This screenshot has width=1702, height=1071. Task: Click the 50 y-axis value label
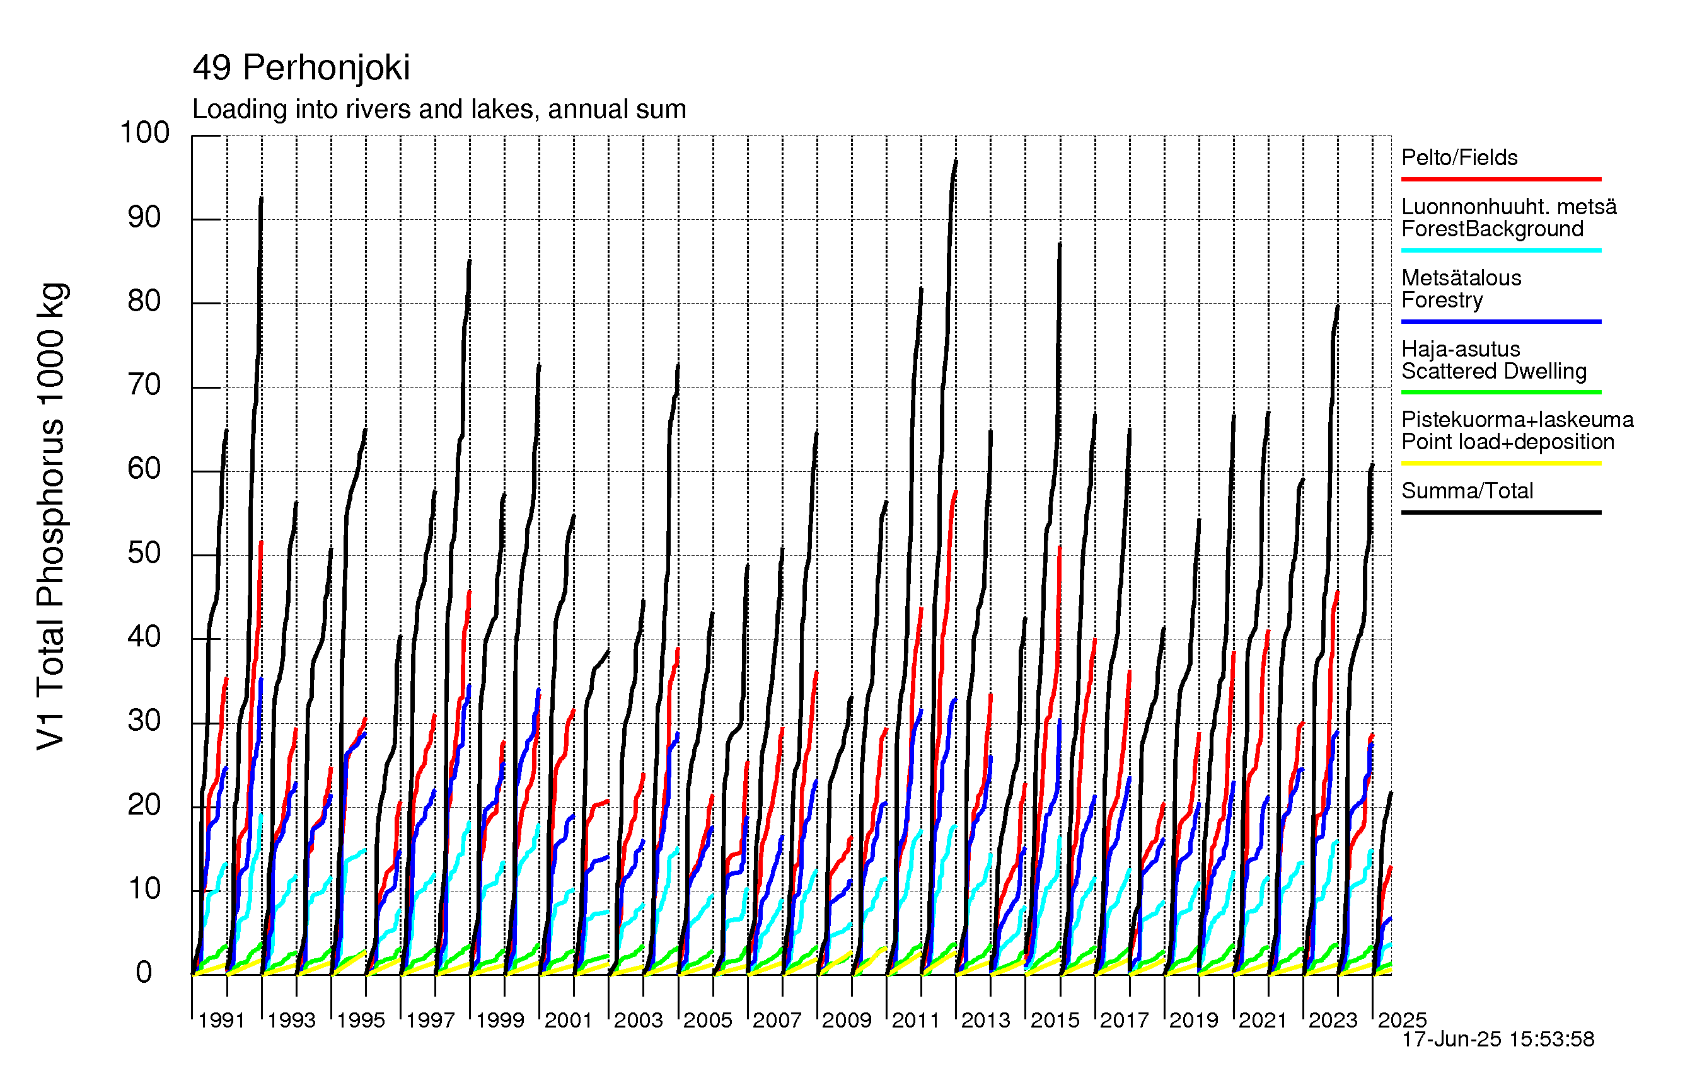pos(145,553)
